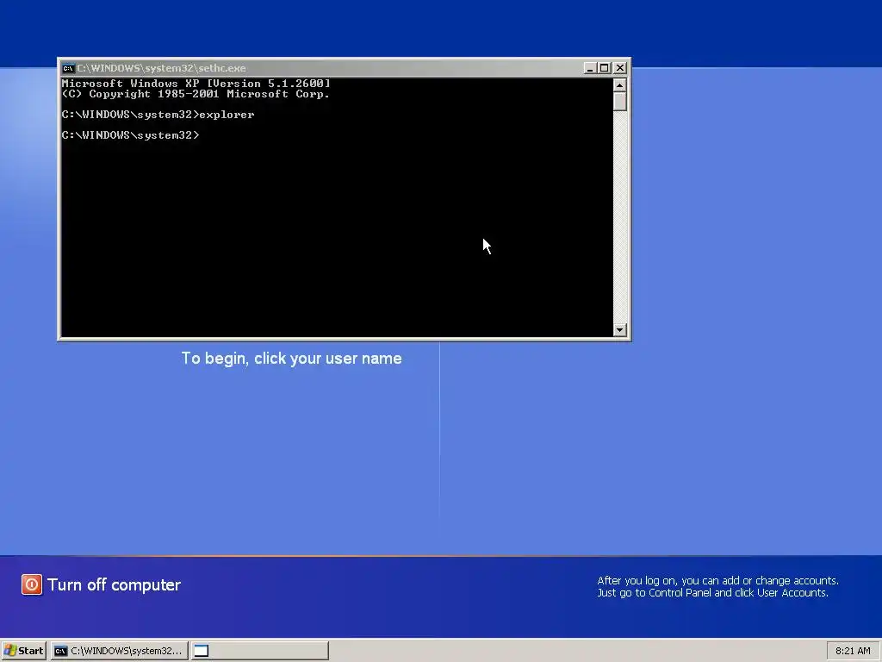Click the cmd icon on taskbar button
The image size is (882, 662).
61,651
